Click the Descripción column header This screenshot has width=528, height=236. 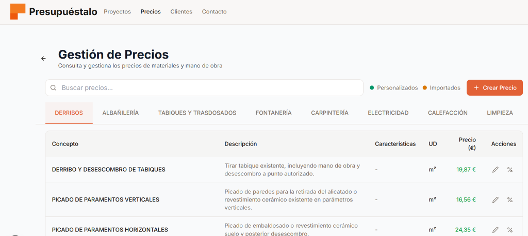point(241,143)
